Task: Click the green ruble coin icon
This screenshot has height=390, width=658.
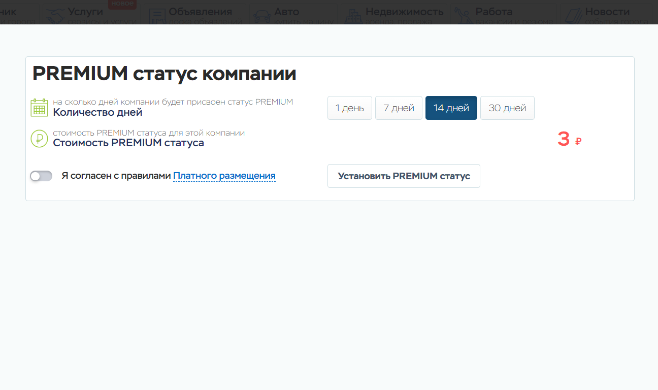Action: (39, 138)
